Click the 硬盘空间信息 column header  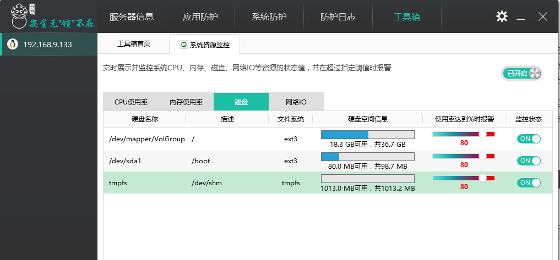pos(368,119)
